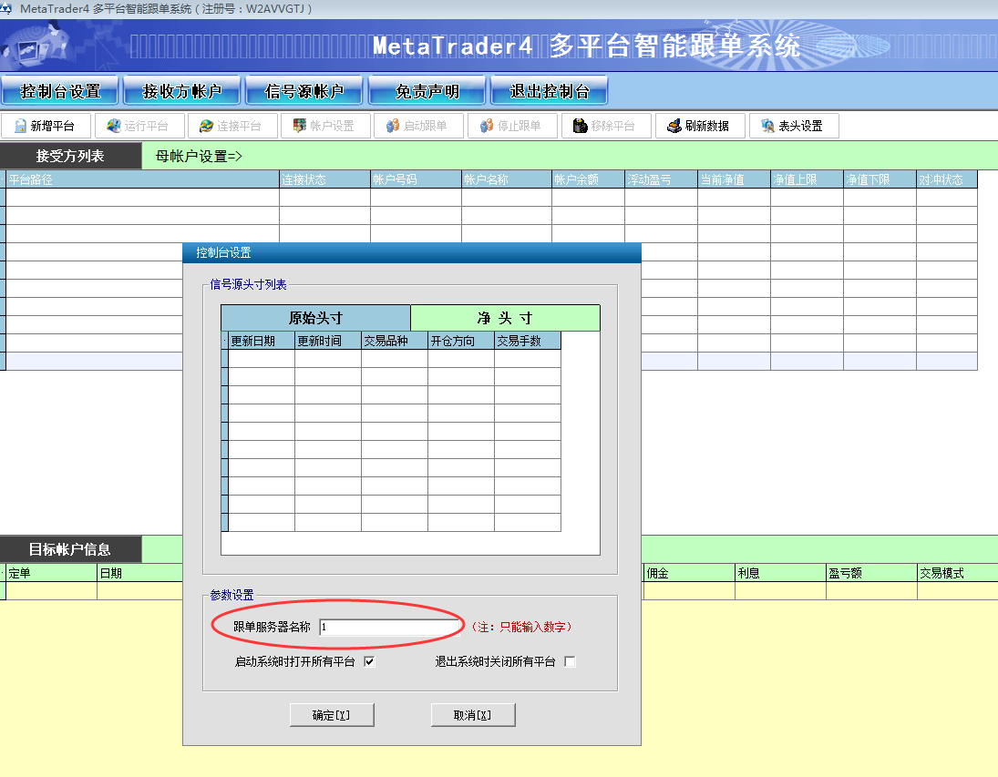
Task: Click the 定单 column header
Action: click(x=52, y=573)
